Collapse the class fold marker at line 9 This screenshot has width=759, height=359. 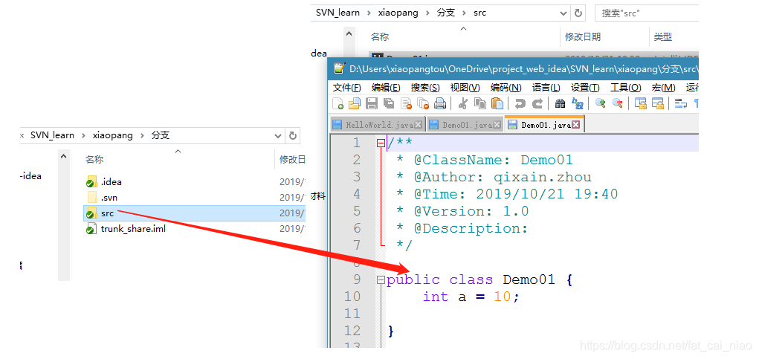pyautogui.click(x=381, y=279)
